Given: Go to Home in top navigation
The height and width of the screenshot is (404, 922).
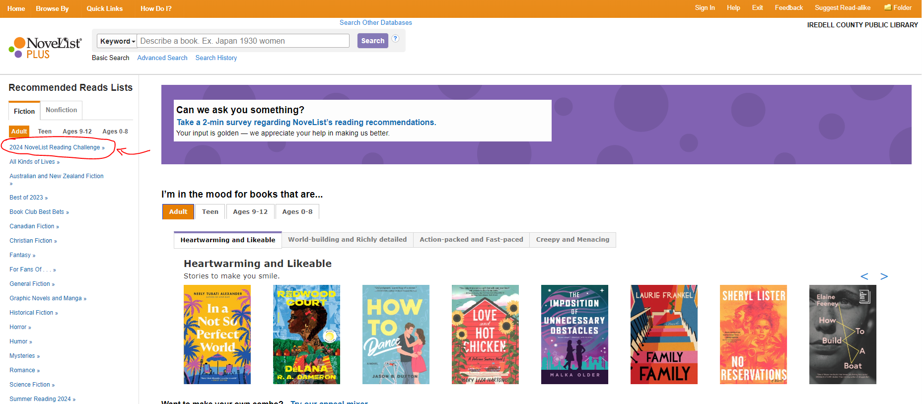Looking at the screenshot, I should tap(16, 8).
